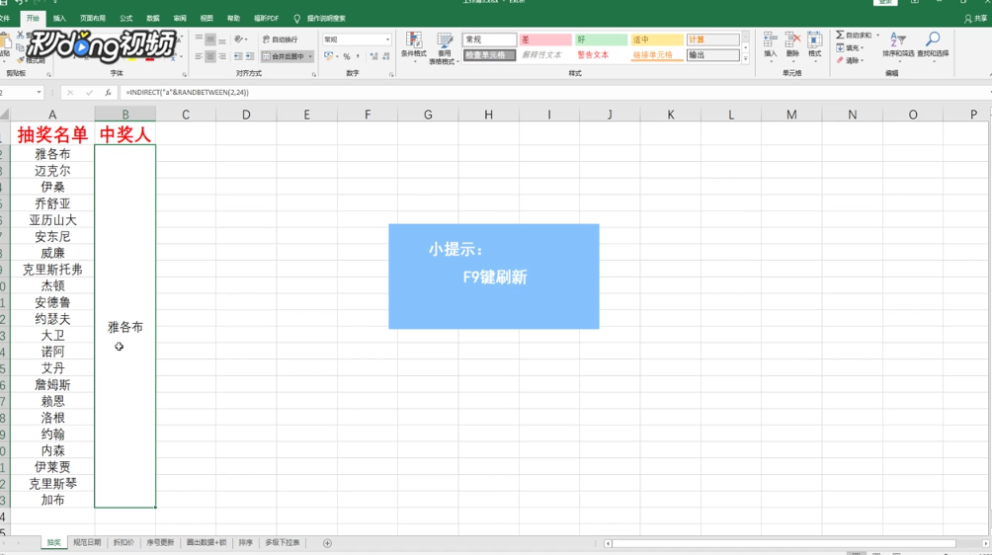Click the comma style icon
Viewport: 992px width, 555px height.
point(358,56)
